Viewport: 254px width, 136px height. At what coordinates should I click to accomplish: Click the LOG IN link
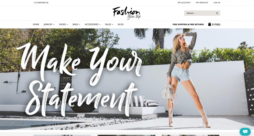click(217, 3)
